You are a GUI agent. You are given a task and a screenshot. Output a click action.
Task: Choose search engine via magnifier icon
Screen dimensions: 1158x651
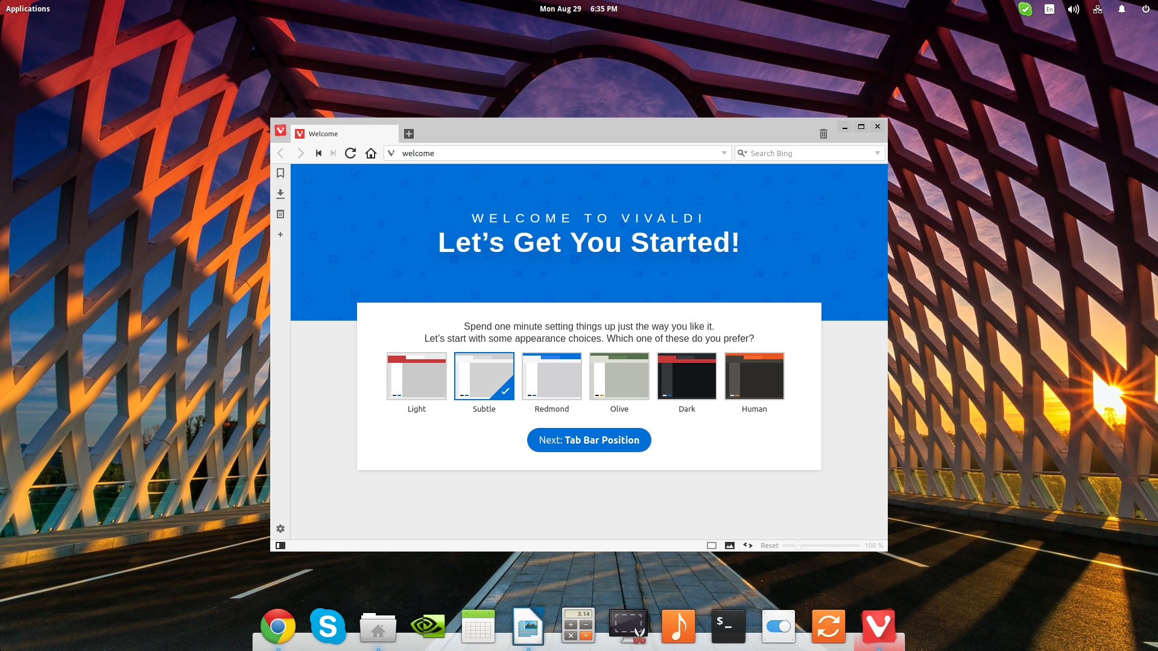[742, 153]
